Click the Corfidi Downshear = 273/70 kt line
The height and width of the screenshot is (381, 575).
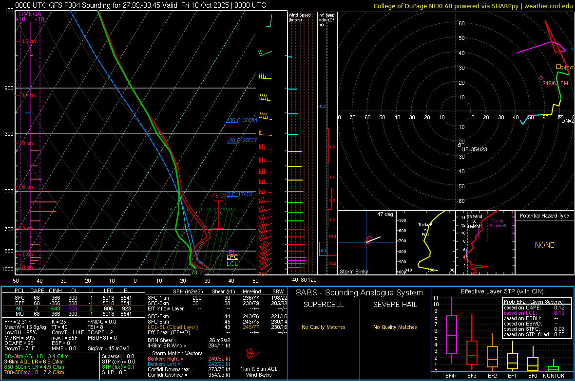tap(189, 369)
